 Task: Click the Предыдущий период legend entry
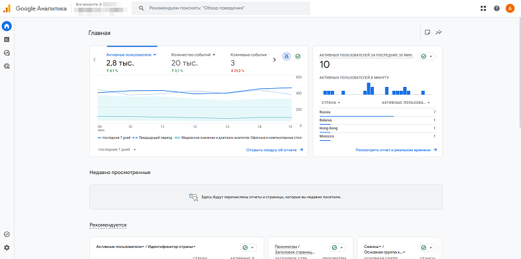(x=152, y=138)
